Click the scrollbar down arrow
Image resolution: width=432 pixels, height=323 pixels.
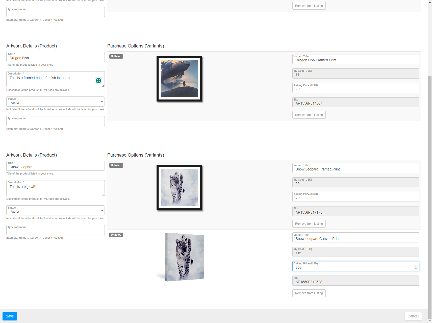coord(430,321)
